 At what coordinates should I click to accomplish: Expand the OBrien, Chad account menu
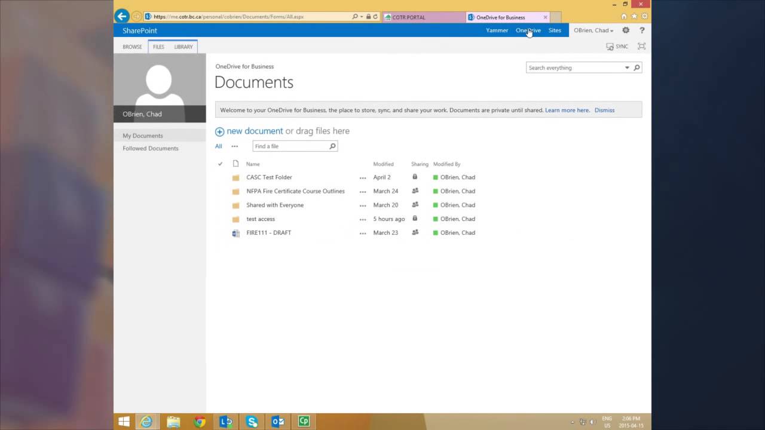tap(593, 30)
